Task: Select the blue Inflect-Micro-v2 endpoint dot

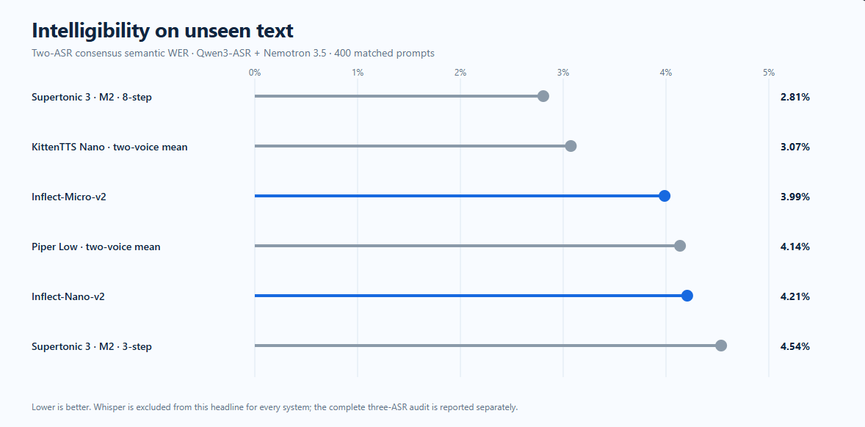Action: (665, 196)
